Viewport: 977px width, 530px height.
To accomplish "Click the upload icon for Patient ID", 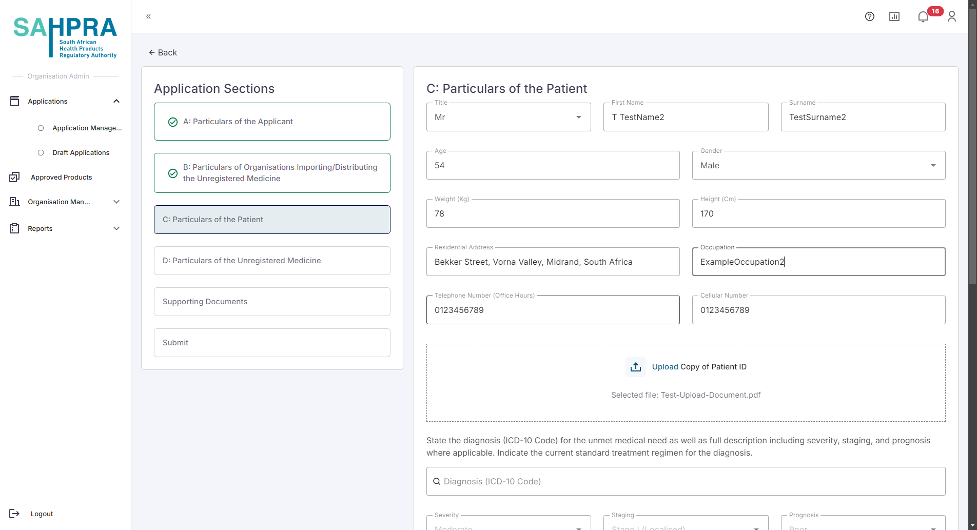I will pyautogui.click(x=635, y=367).
